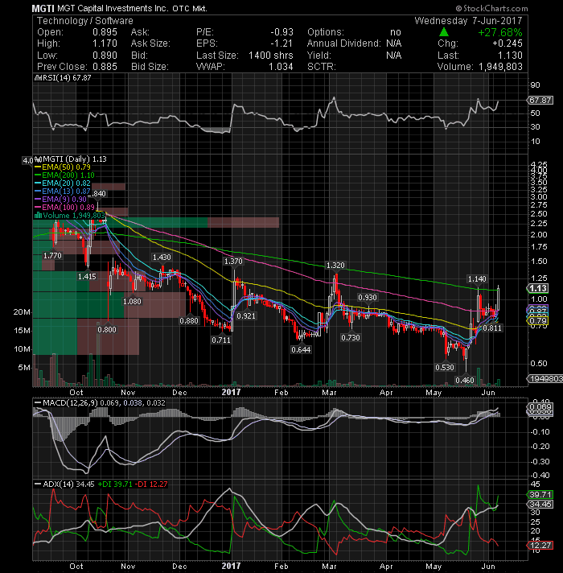Click the green +DI 39.71 label
563x573 pixels.
(x=115, y=484)
